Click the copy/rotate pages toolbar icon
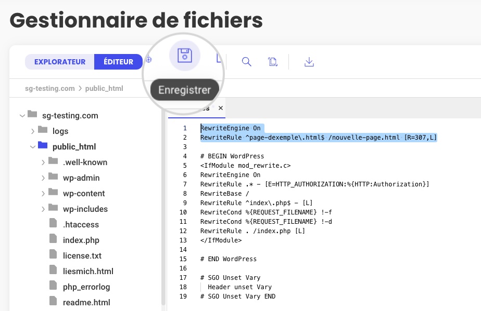Image resolution: width=481 pixels, height=311 pixels. 273,62
